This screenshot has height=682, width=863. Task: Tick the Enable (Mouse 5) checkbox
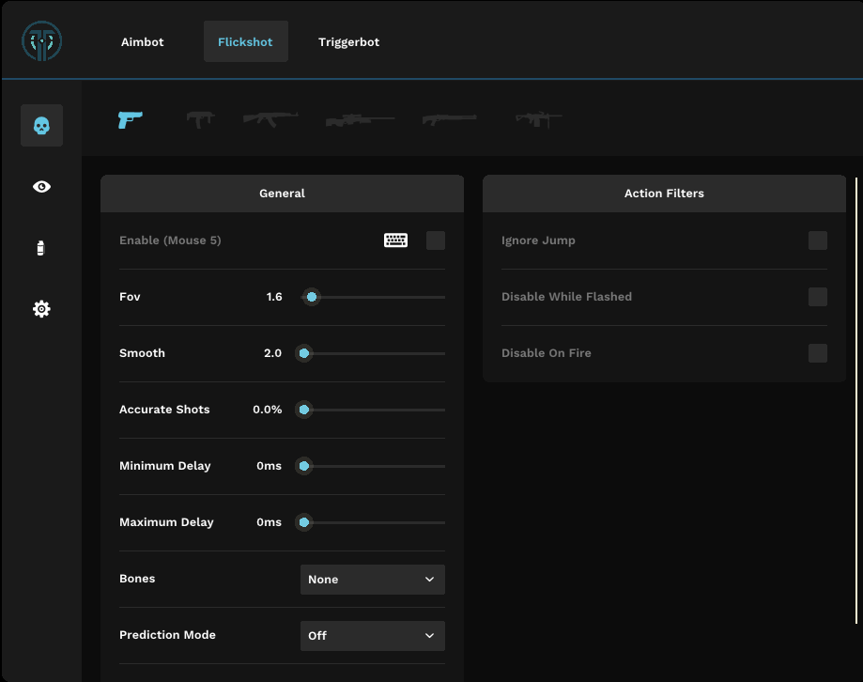[x=436, y=240]
